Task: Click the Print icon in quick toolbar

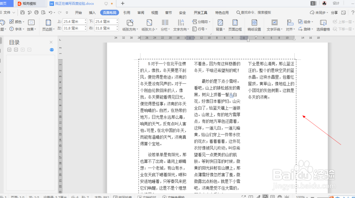Action: click(x=36, y=12)
